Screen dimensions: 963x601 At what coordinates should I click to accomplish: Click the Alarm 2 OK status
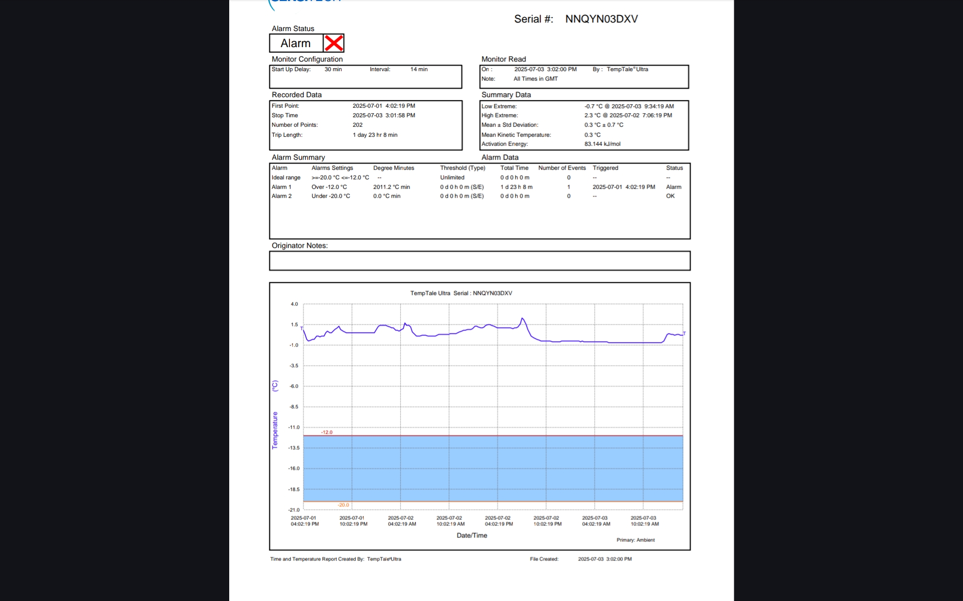tap(670, 196)
